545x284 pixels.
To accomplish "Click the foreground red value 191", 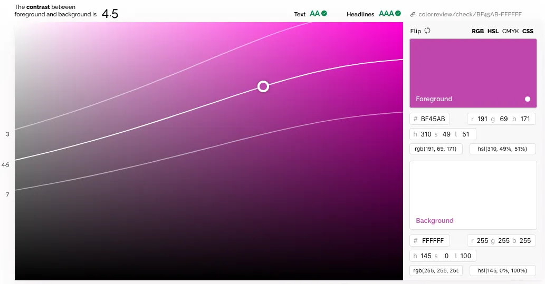I will (x=482, y=119).
